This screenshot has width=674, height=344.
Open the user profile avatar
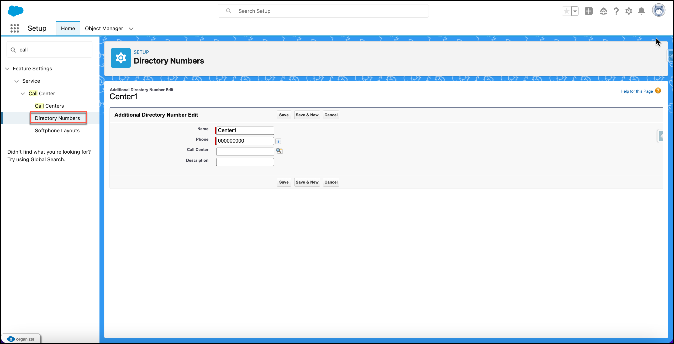659,11
